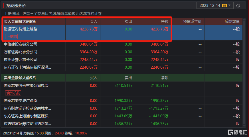Open the info icon beside the date
This screenshot has width=249, height=137.
(238, 6)
